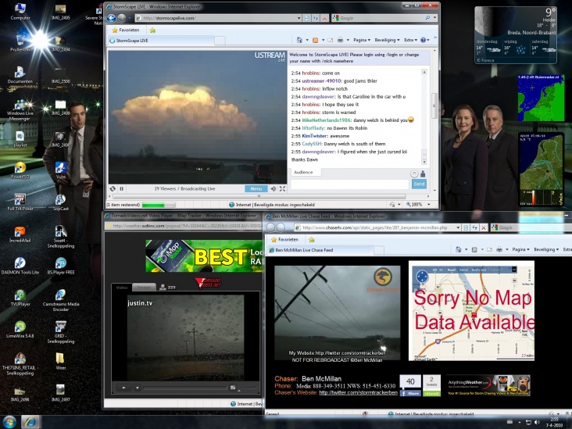The width and height of the screenshot is (572, 429).
Task: Open RSS feeds icon in StormScape window toolbar
Action: [x=315, y=40]
